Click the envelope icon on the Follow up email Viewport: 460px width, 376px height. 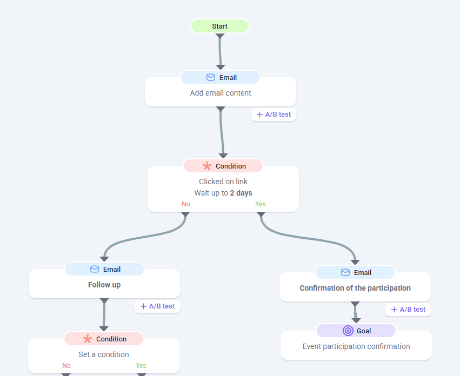[x=95, y=270]
